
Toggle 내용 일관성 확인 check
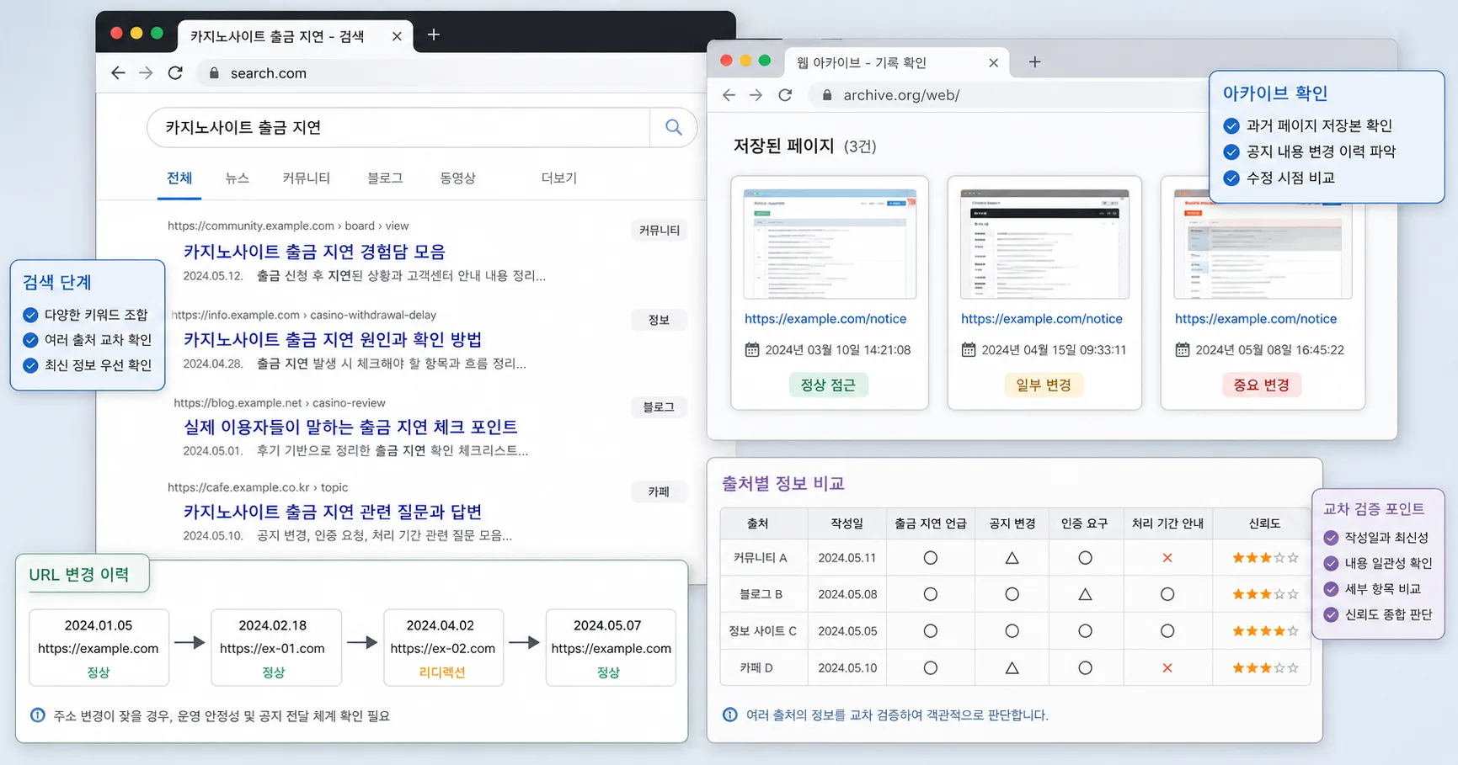pyautogui.click(x=1331, y=563)
